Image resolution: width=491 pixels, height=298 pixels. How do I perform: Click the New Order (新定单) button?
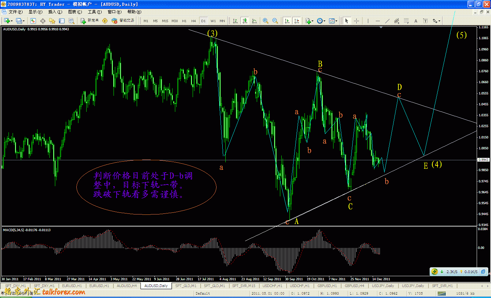pos(89,21)
